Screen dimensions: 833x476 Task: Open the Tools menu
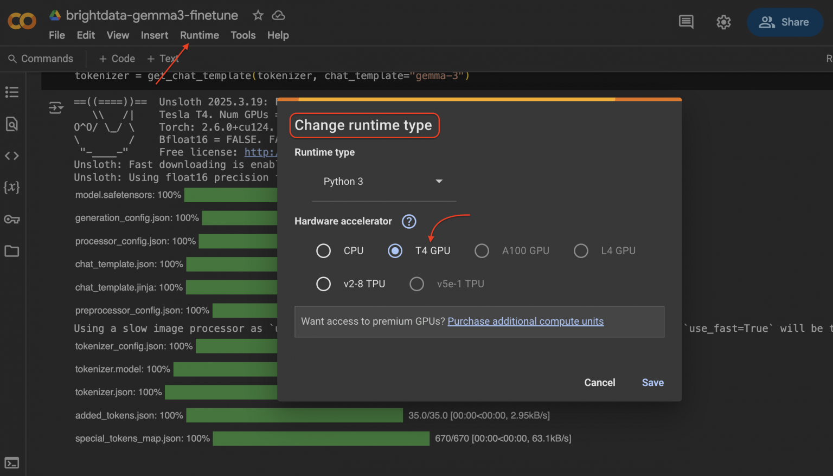[242, 35]
